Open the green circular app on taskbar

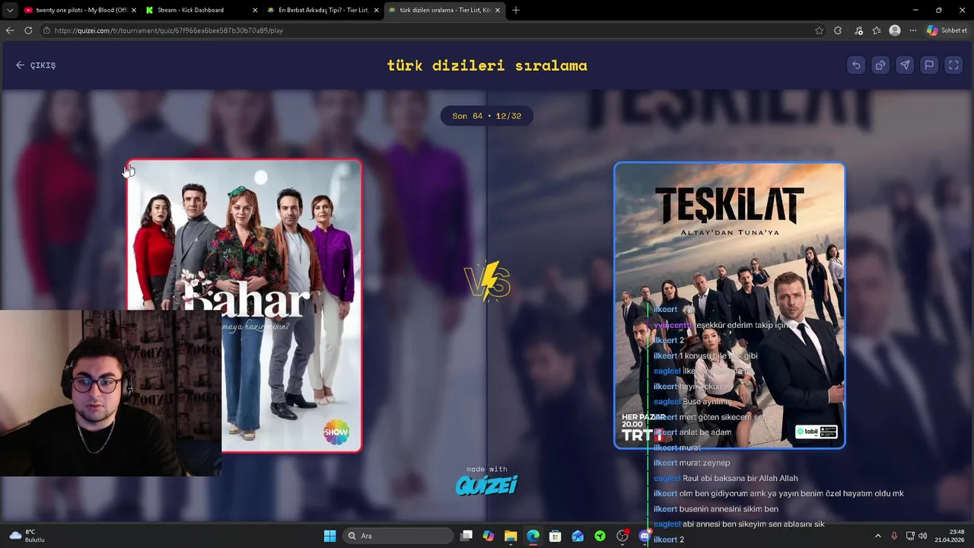[x=600, y=536]
